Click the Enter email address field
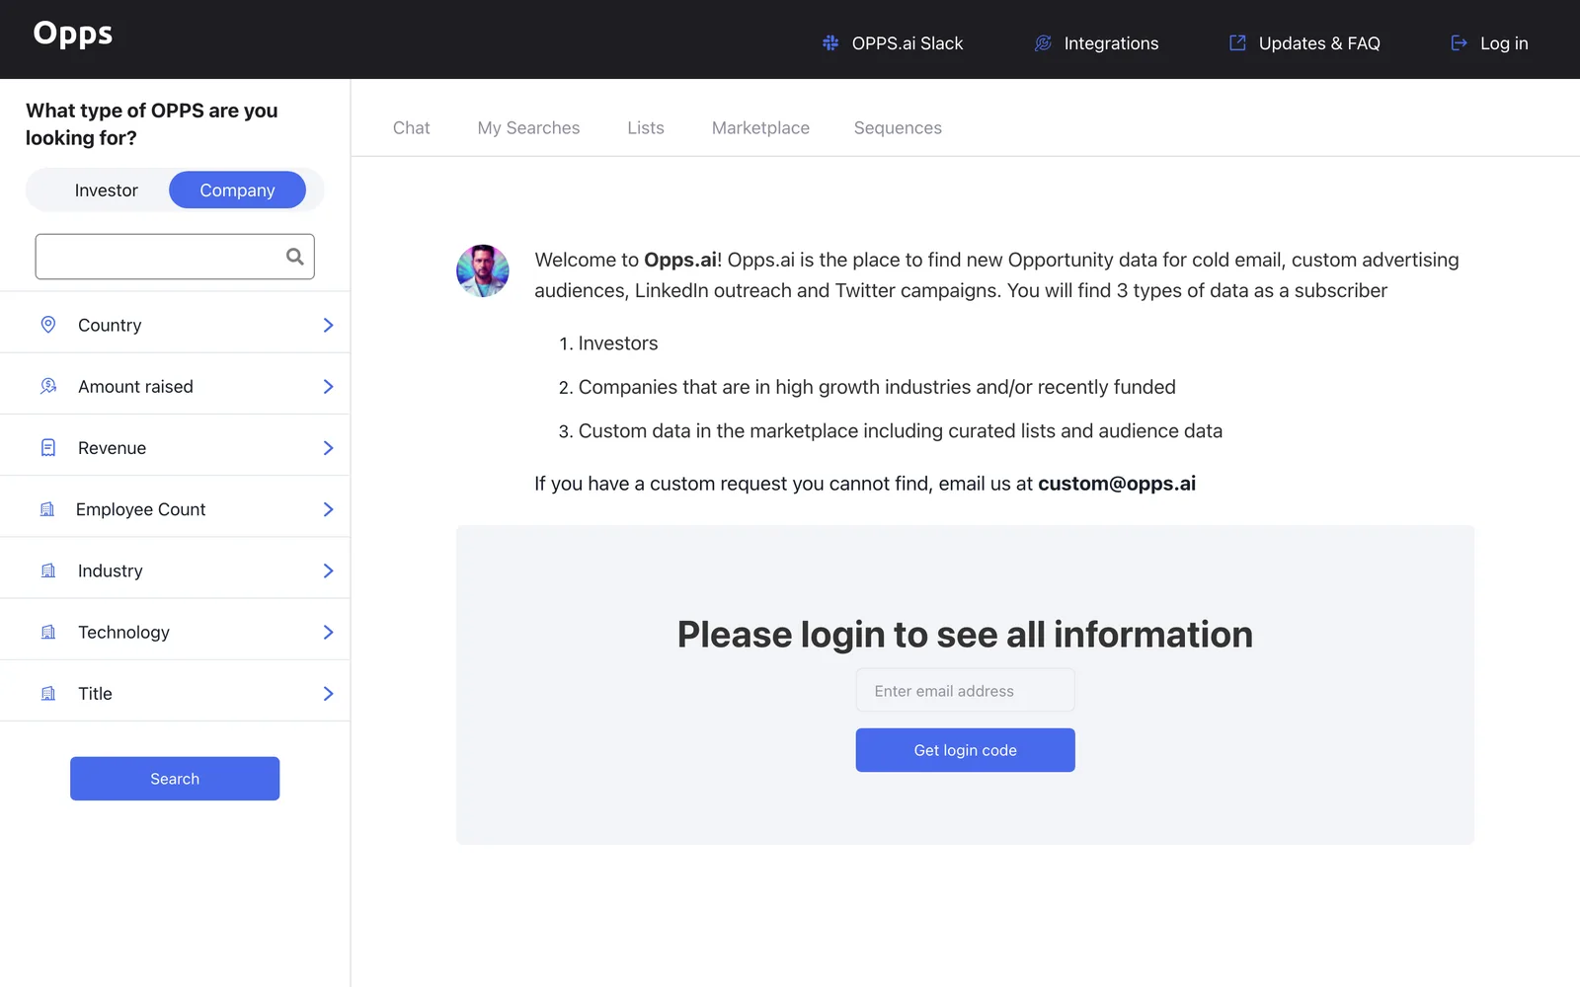Image resolution: width=1580 pixels, height=987 pixels. click(965, 691)
